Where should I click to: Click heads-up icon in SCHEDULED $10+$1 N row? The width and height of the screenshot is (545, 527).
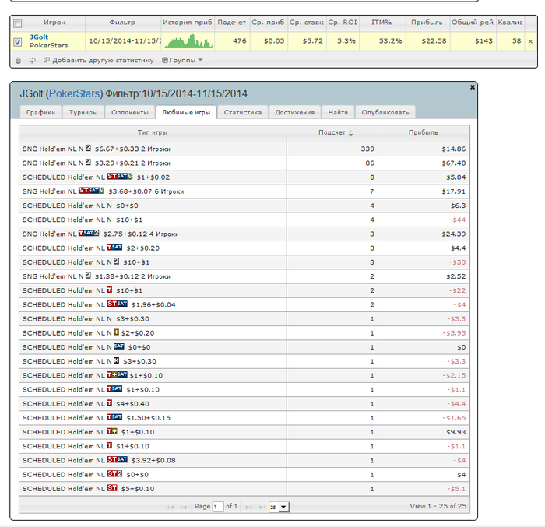coord(117,262)
